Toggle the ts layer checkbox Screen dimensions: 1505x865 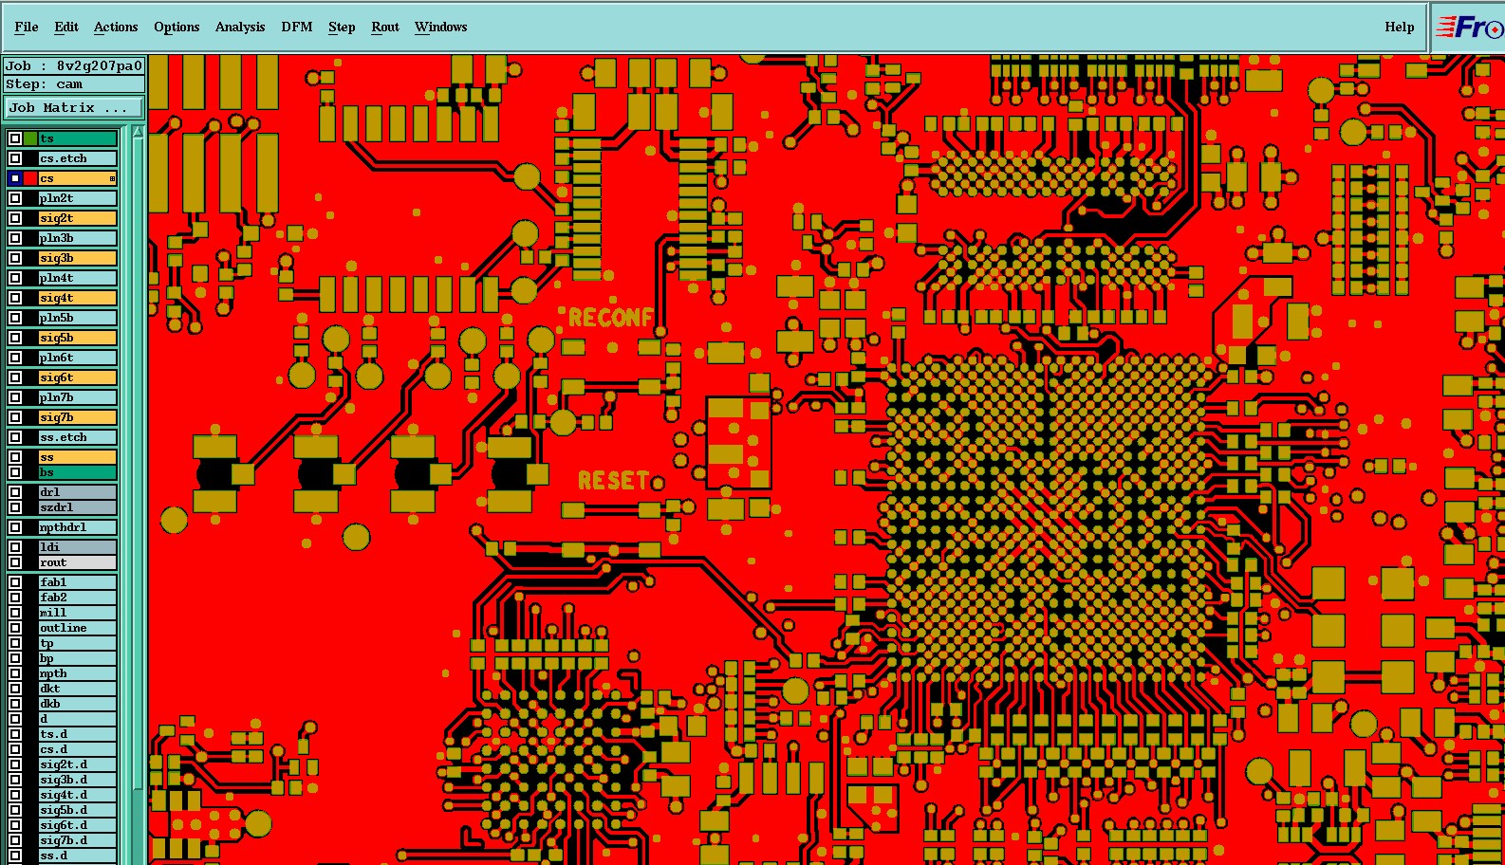click(x=15, y=138)
